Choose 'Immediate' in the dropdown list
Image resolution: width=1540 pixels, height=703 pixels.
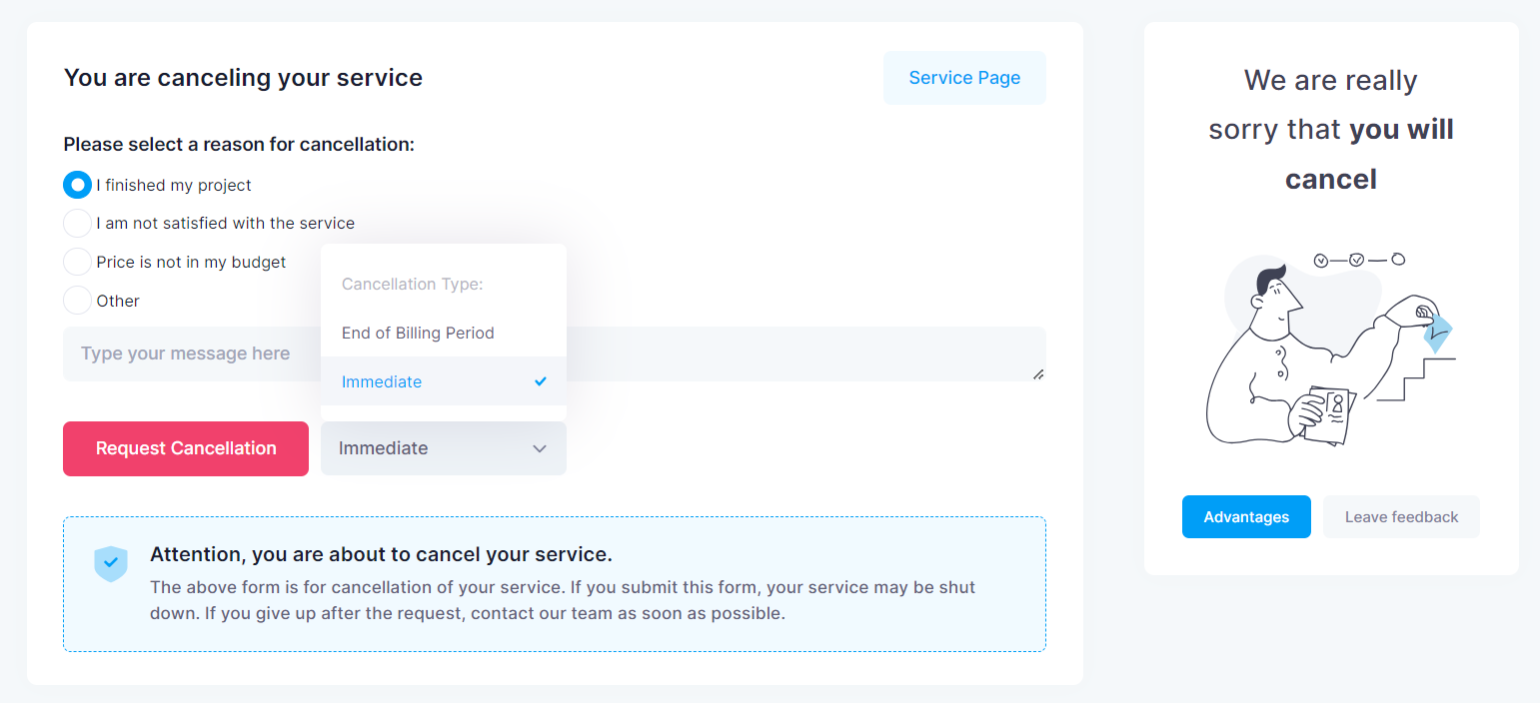coord(444,381)
